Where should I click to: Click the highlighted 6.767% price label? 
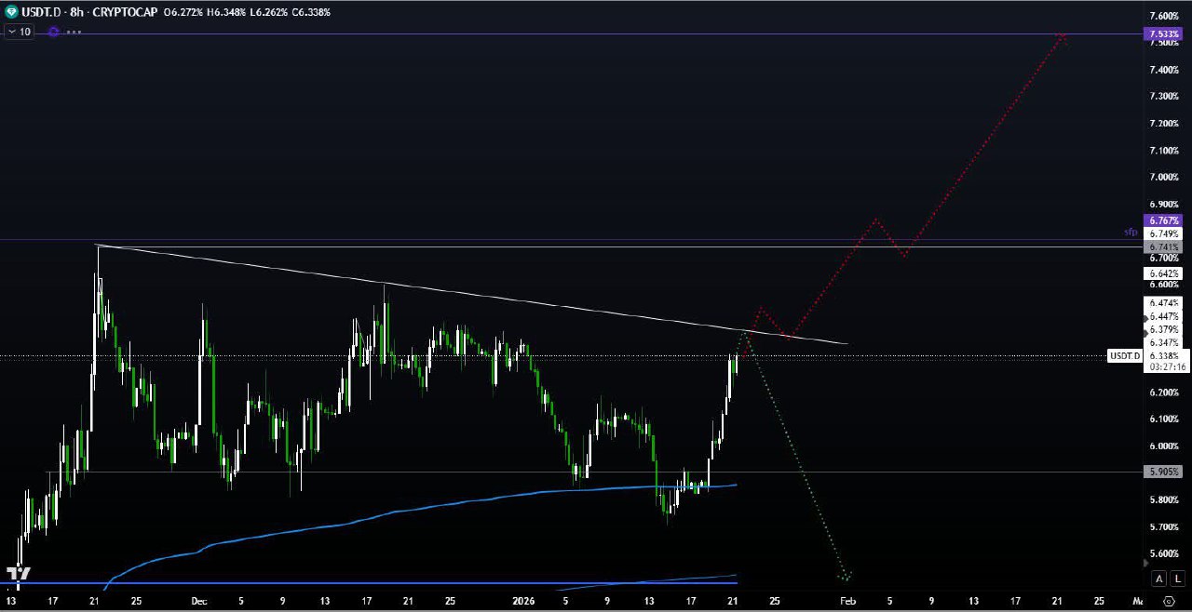coord(1163,220)
